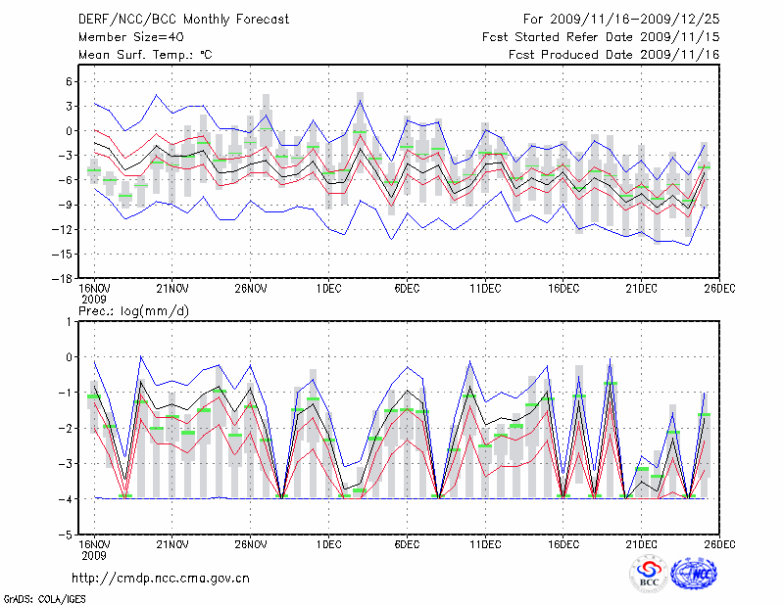784x605 pixels.
Task: Click the forecast period 2009/11/16-2009/12/25 text
Action: point(621,19)
